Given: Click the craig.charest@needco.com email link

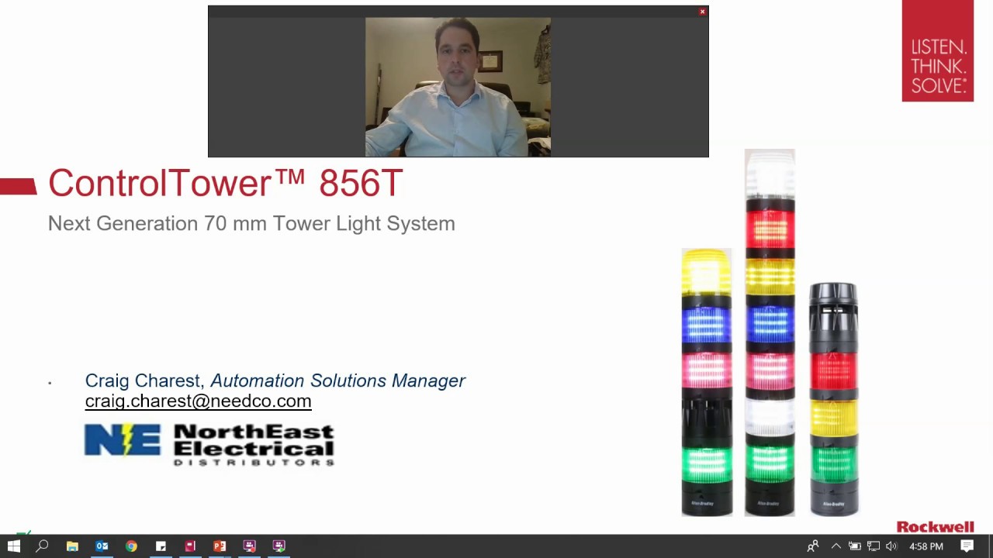Looking at the screenshot, I should [x=198, y=401].
